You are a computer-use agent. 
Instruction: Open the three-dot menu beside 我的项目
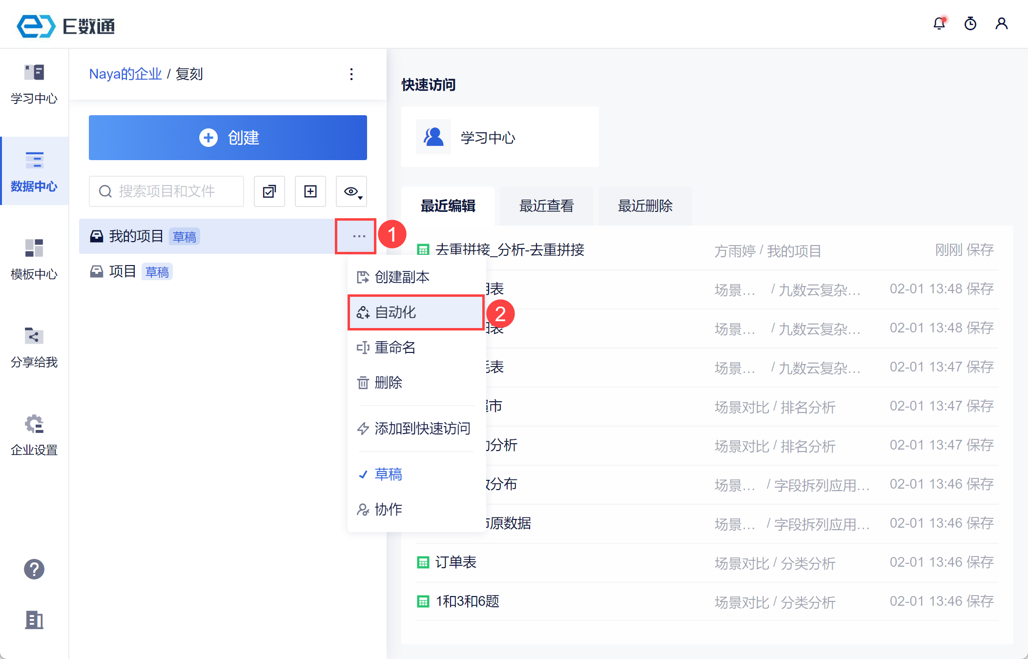tap(359, 236)
